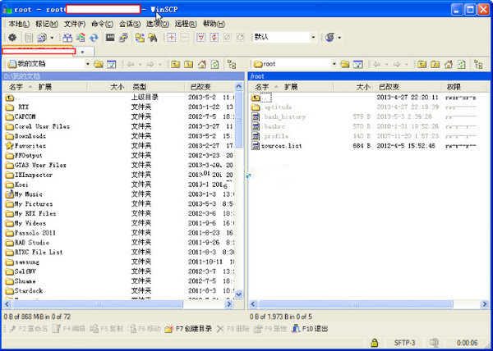Go to remote home directory icon

click(449, 64)
